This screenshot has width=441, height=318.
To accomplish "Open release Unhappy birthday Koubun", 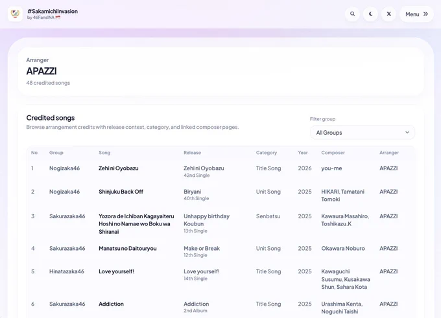I will (x=207, y=223).
